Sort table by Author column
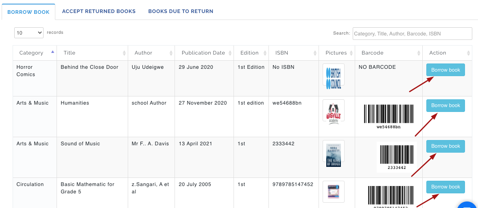478x208 pixels. point(151,53)
